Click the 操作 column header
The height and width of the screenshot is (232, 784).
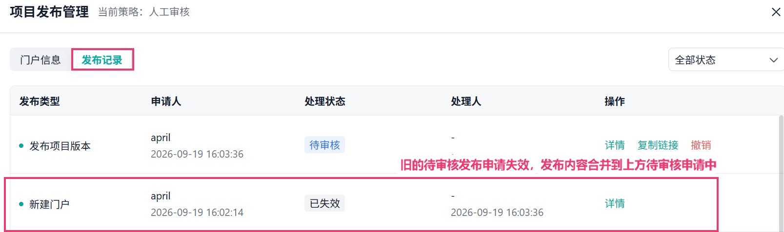point(615,101)
